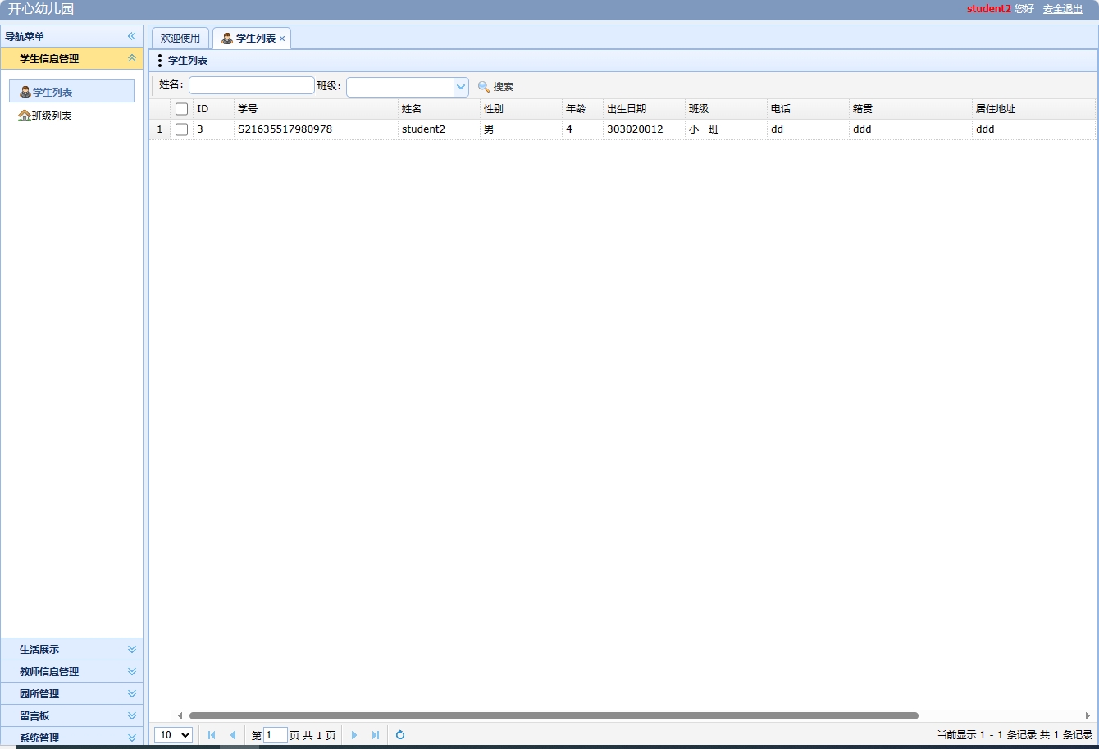The width and height of the screenshot is (1099, 749).
Task: Expand the 教师信息管理 section
Action: tap(131, 671)
